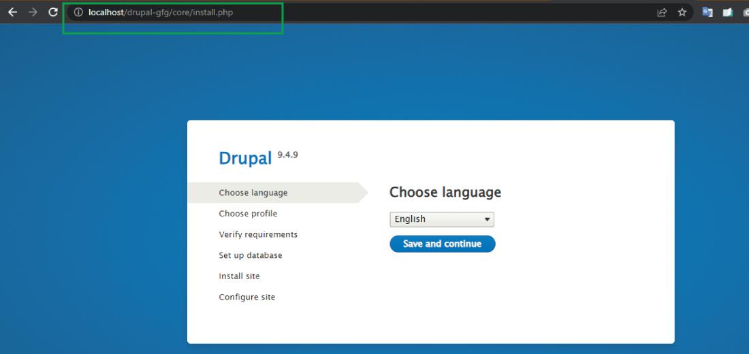View site information icon in address bar
This screenshot has height=354, width=749.
[78, 12]
